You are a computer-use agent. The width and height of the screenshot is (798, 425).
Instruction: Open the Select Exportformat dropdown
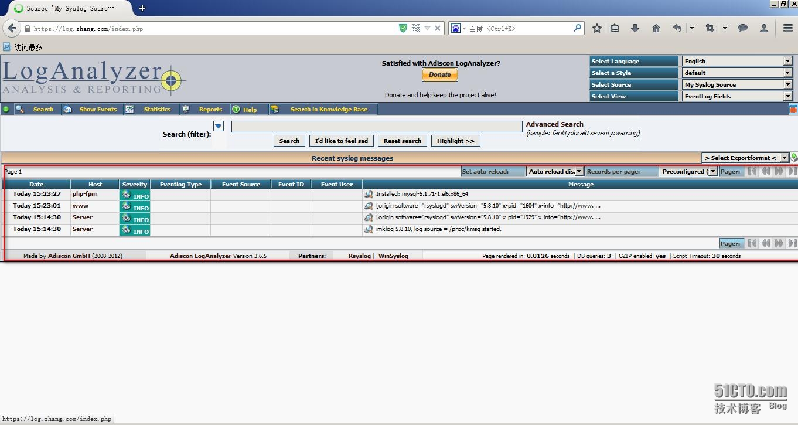click(x=746, y=158)
